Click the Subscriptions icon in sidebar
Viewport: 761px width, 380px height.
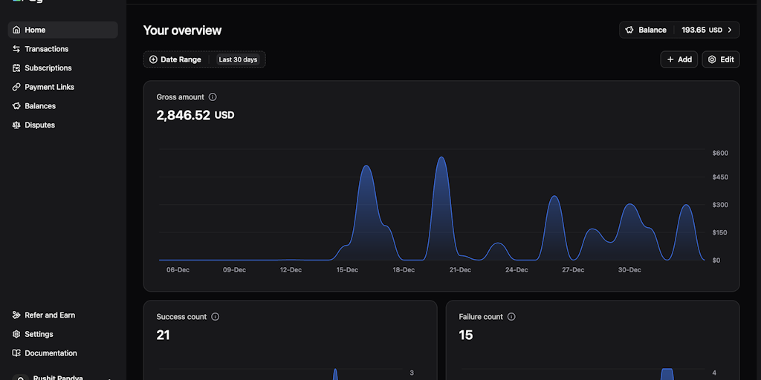pos(16,68)
